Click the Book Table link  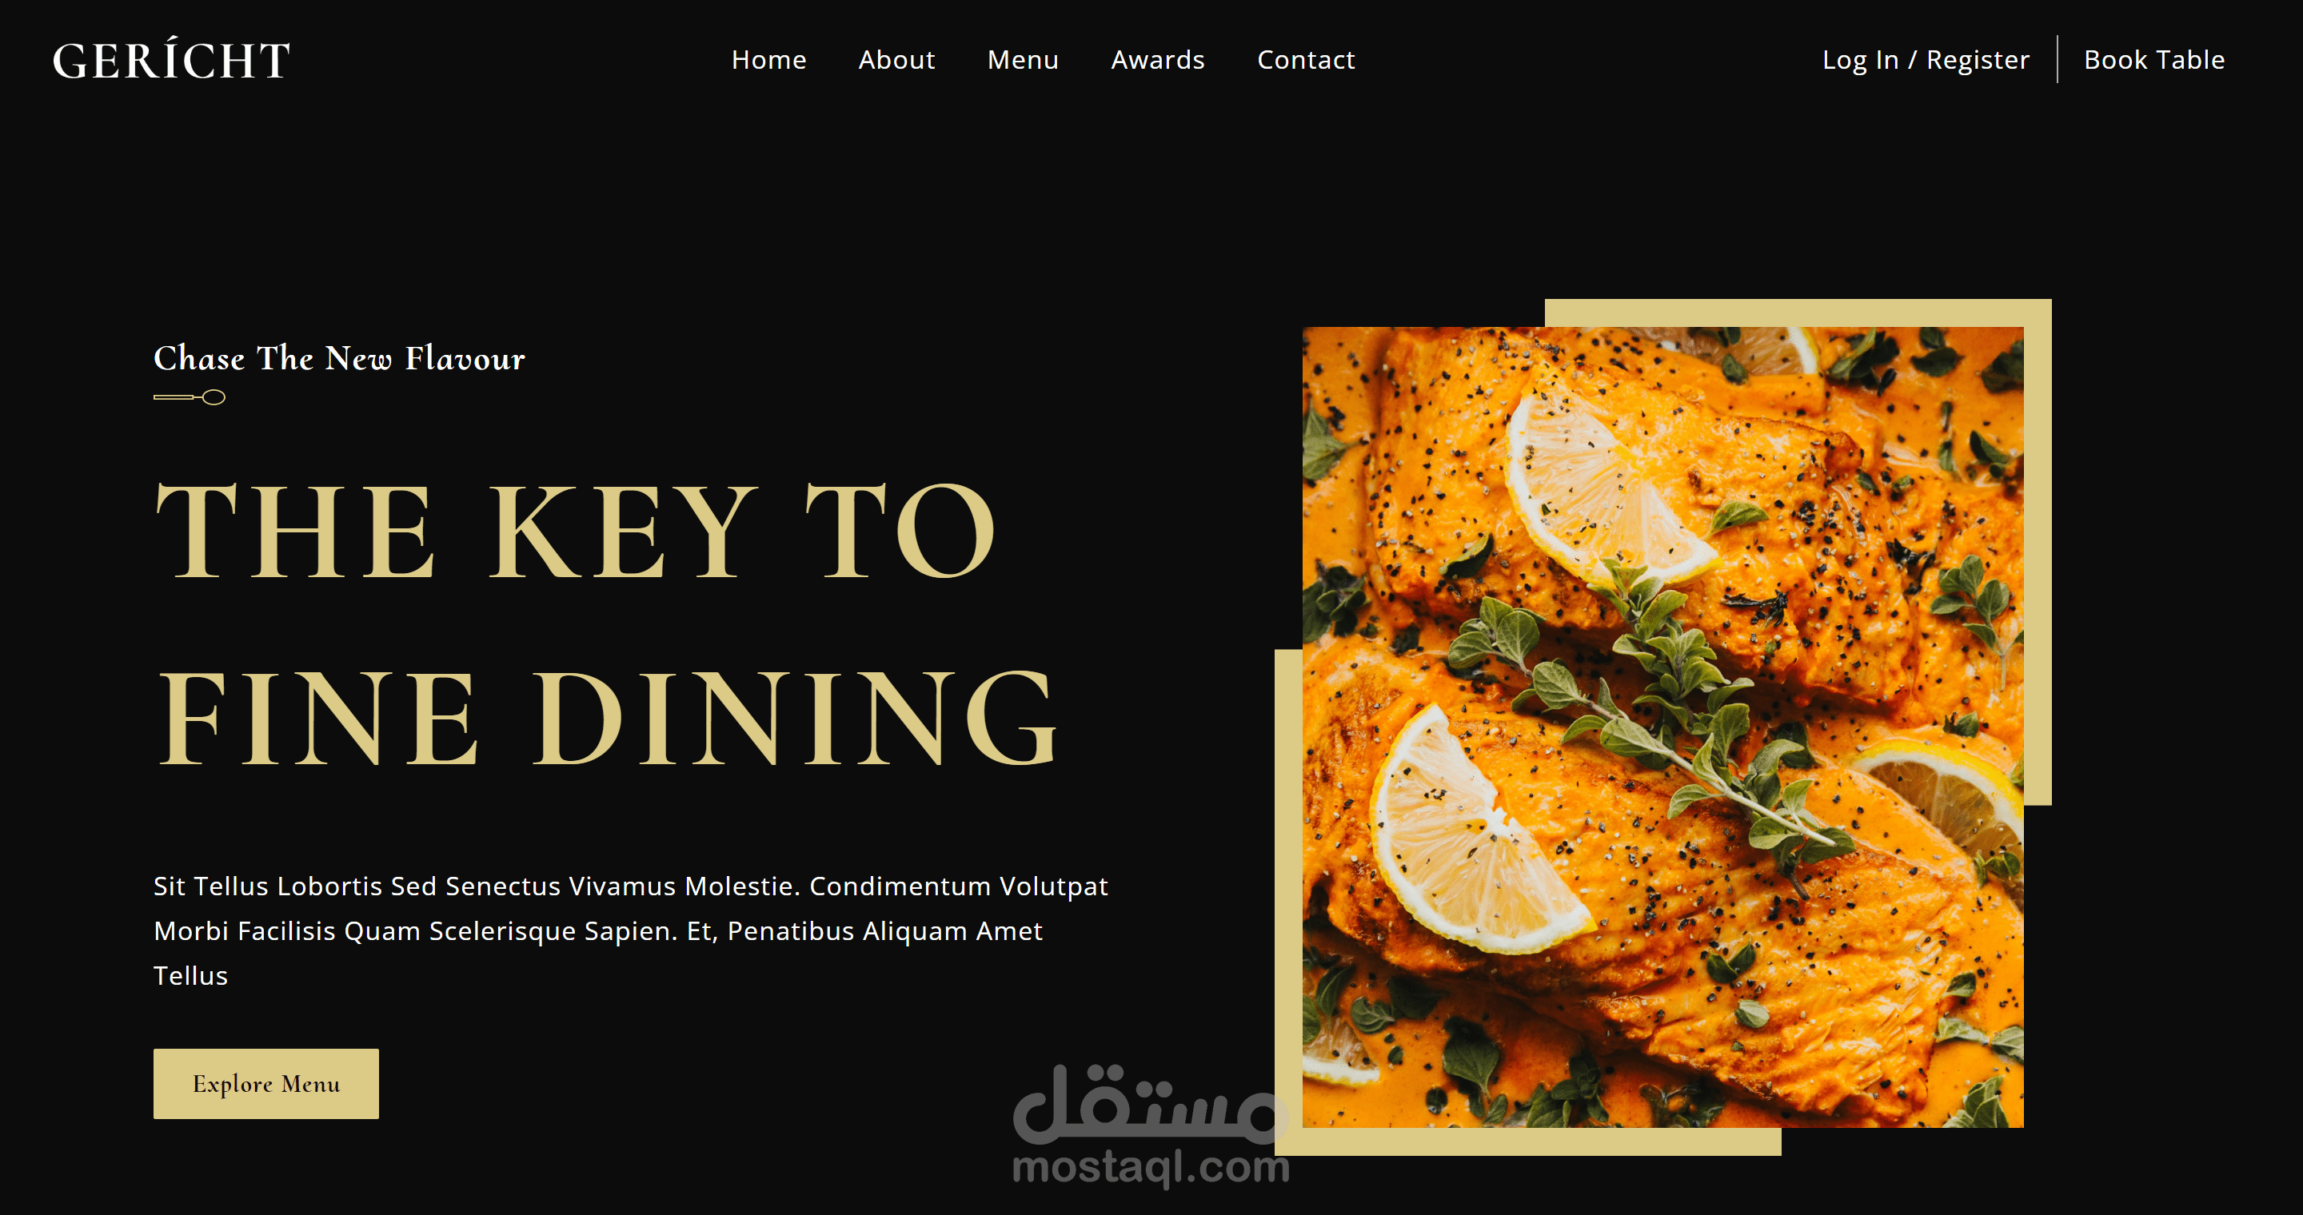click(x=2154, y=60)
